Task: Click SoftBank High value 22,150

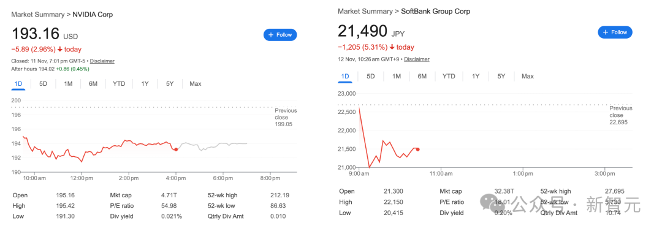Action: pos(394,202)
